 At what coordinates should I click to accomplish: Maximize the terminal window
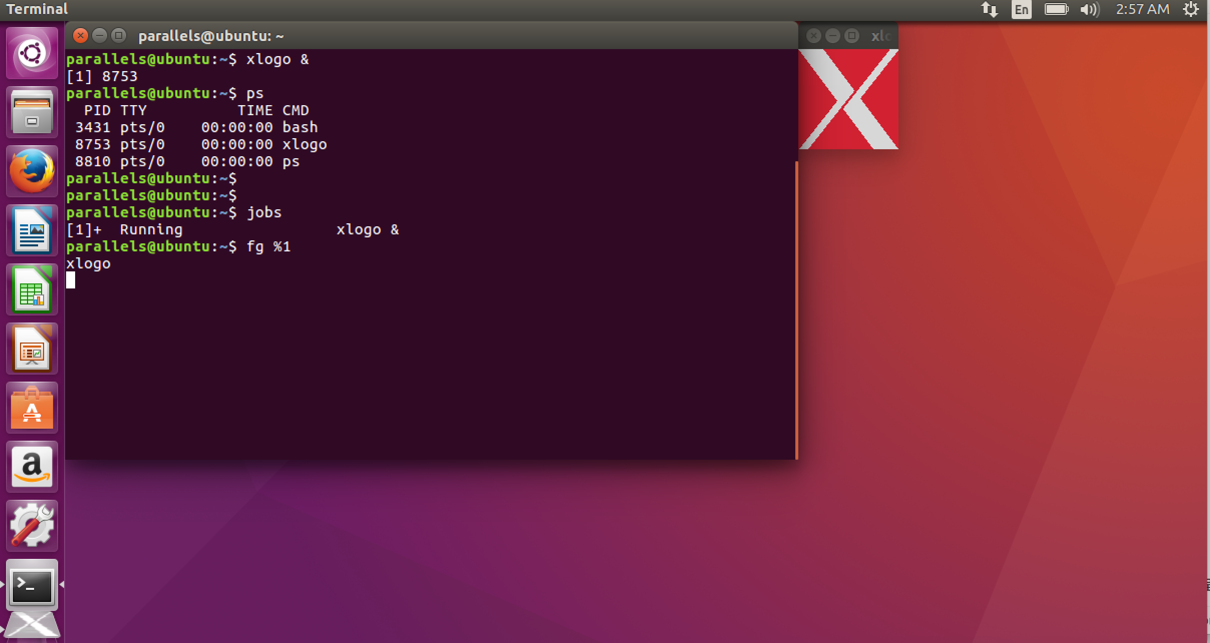tap(119, 36)
